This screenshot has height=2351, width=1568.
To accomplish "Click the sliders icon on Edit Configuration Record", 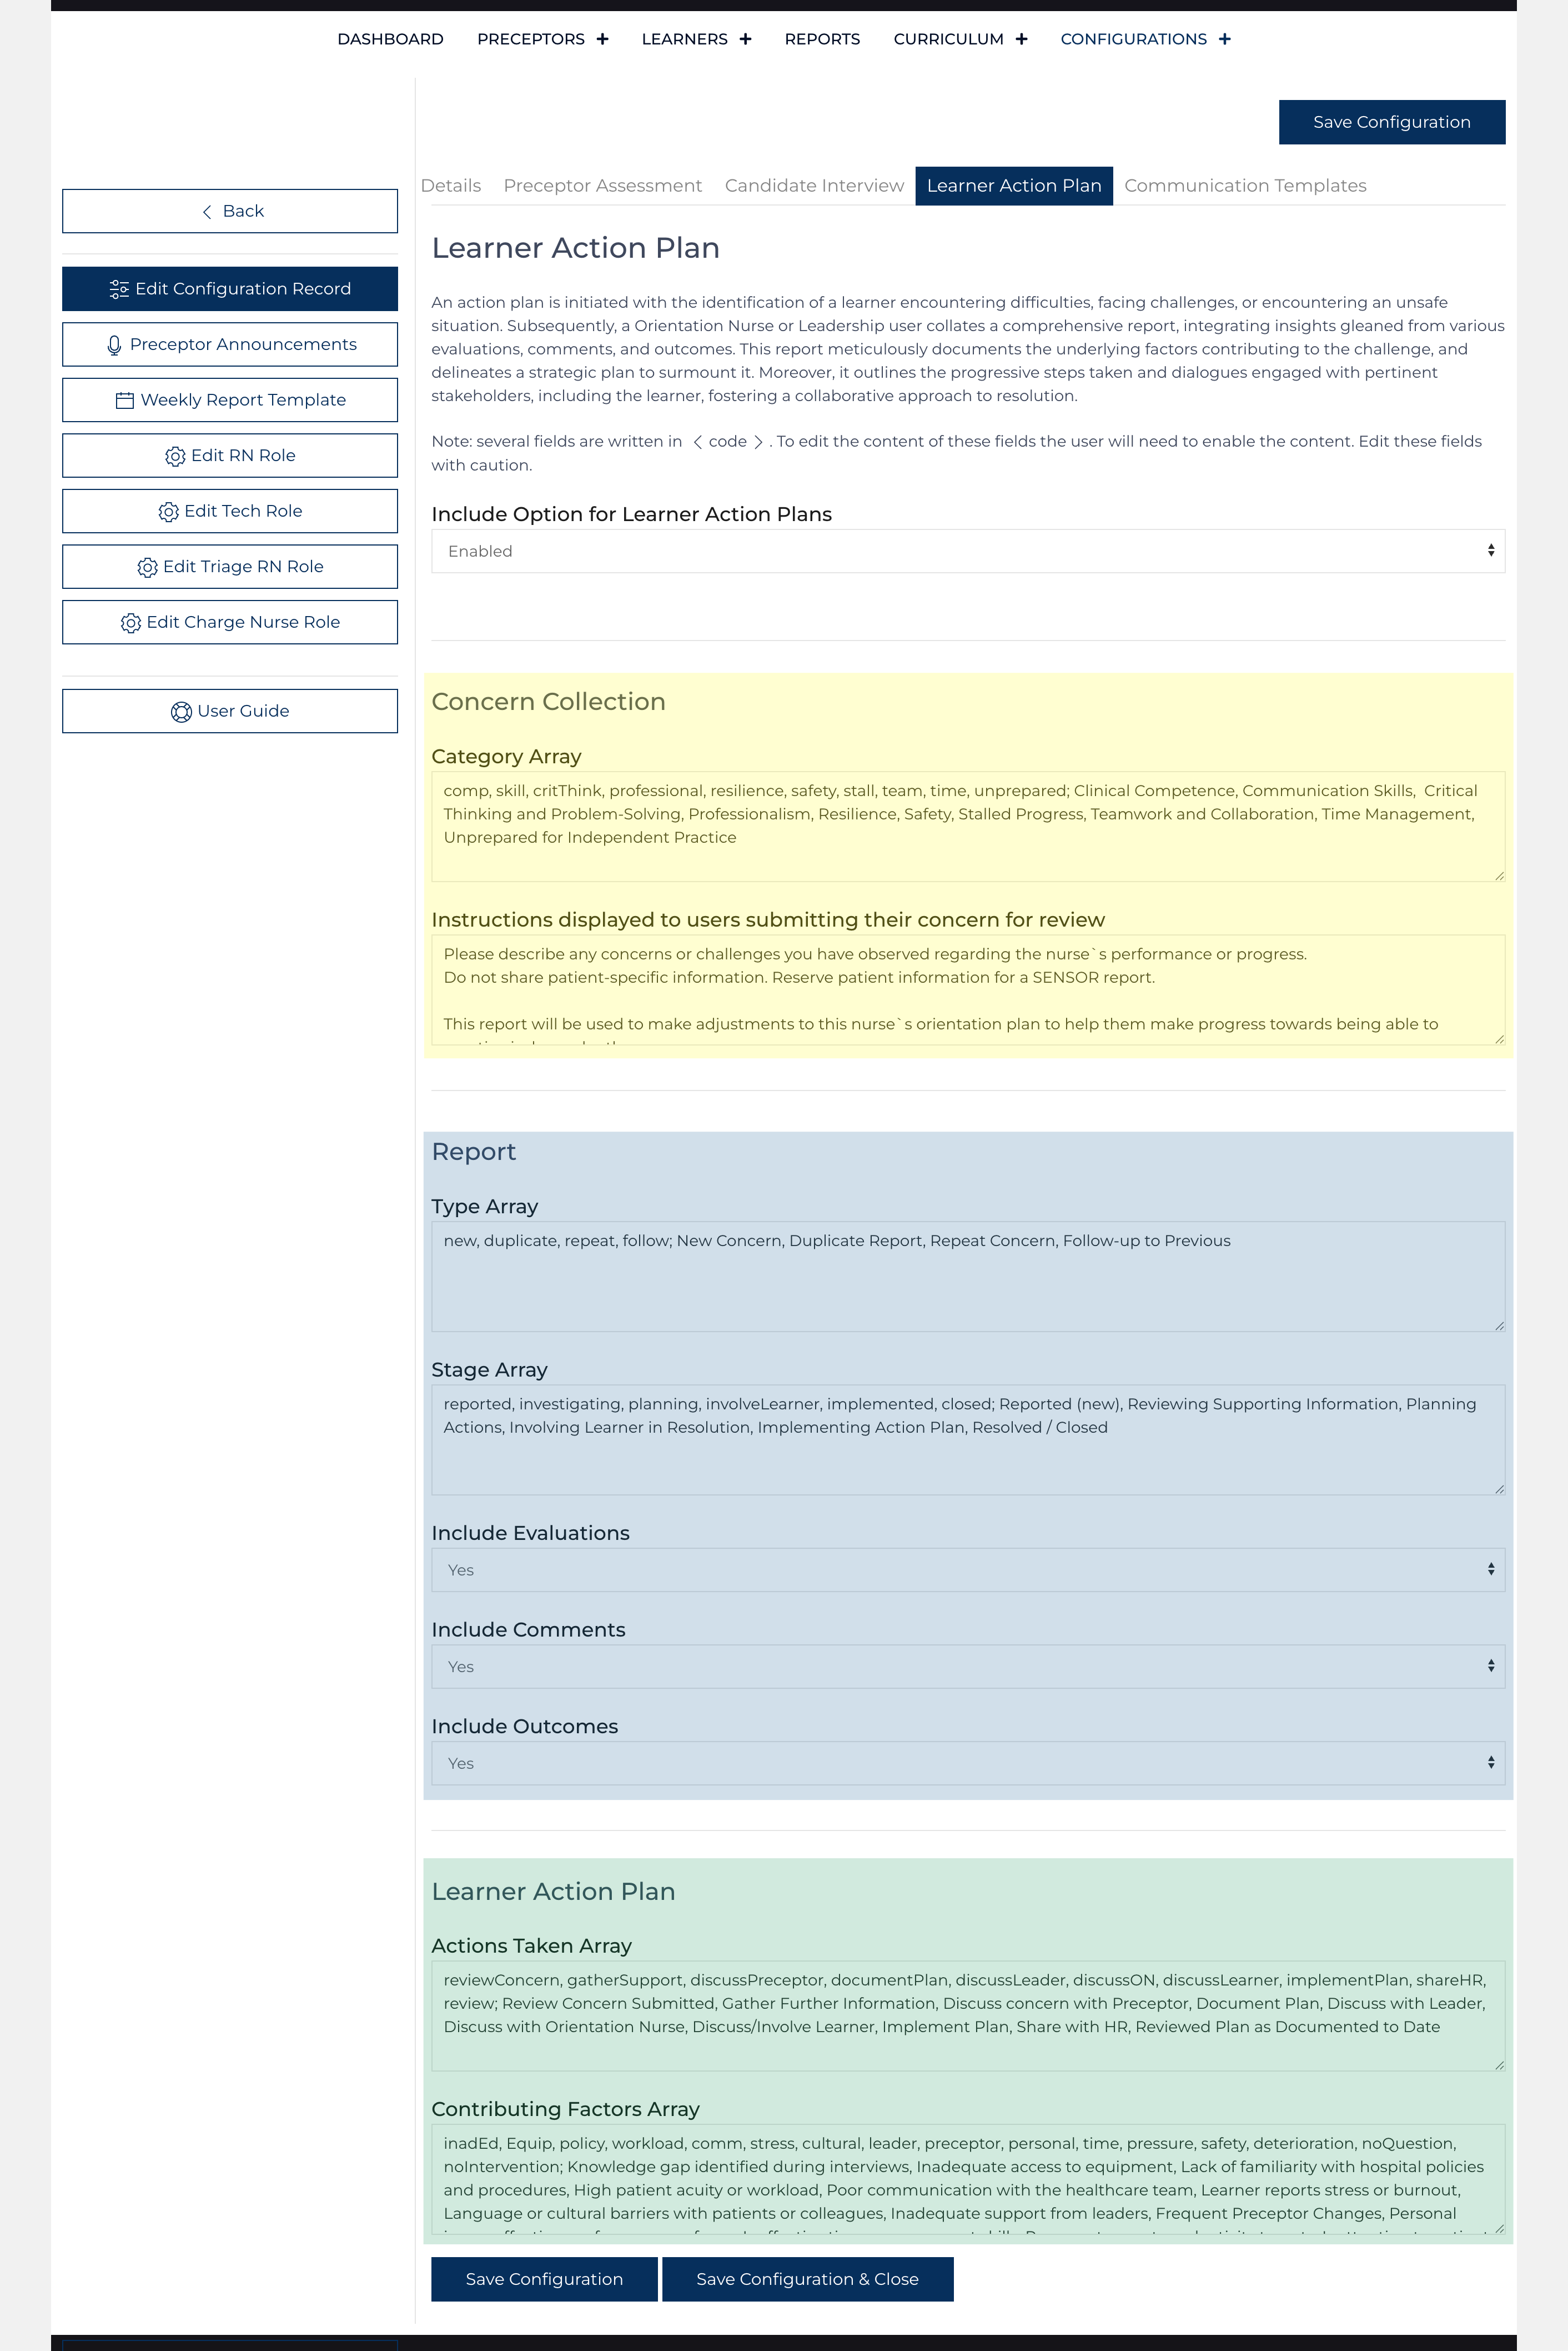I will (119, 289).
